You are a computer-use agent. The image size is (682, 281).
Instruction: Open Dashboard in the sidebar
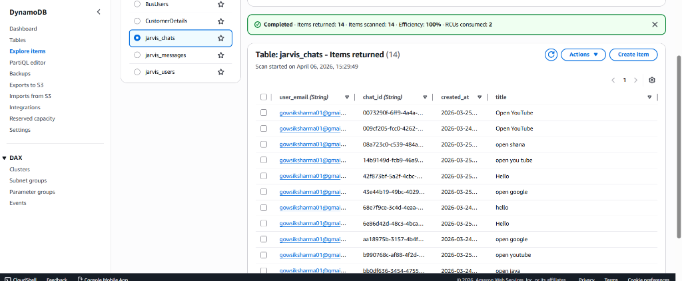(23, 29)
